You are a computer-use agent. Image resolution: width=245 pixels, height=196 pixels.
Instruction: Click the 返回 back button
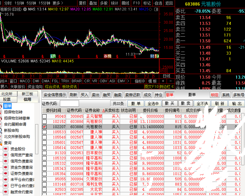[169, 3]
